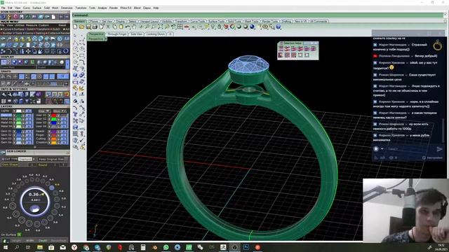Screen dimensions: 449x252
Task: Undo the last action via toolbar arrow
Action: (x=128, y=27)
